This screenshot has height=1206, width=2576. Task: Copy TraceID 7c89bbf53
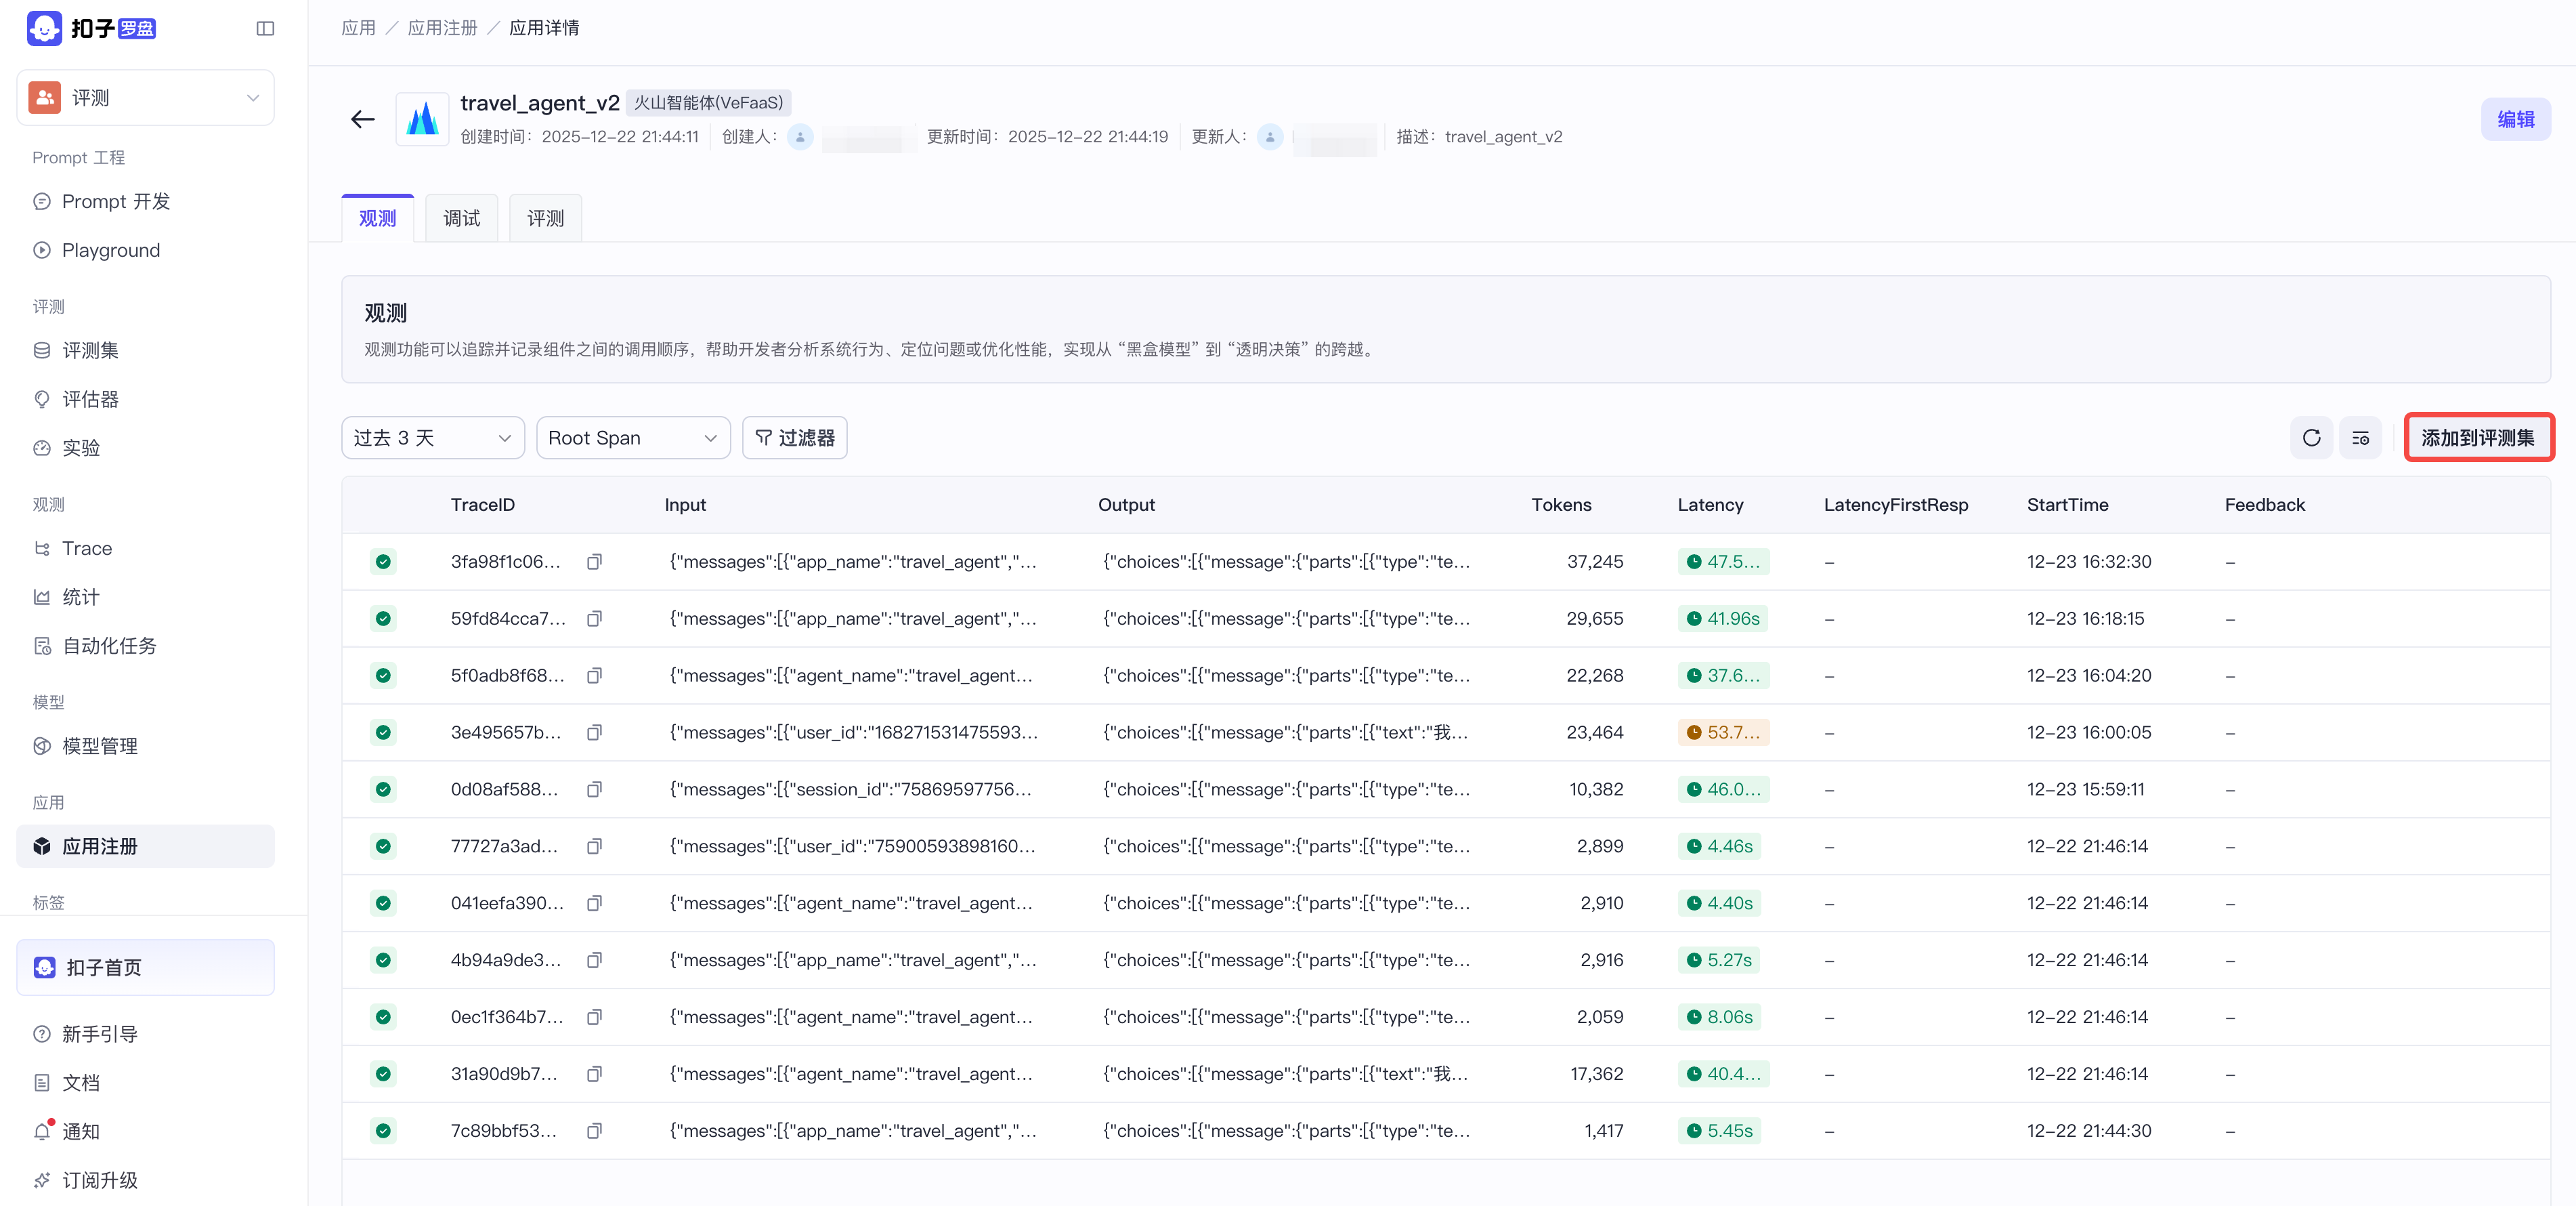tap(594, 1132)
